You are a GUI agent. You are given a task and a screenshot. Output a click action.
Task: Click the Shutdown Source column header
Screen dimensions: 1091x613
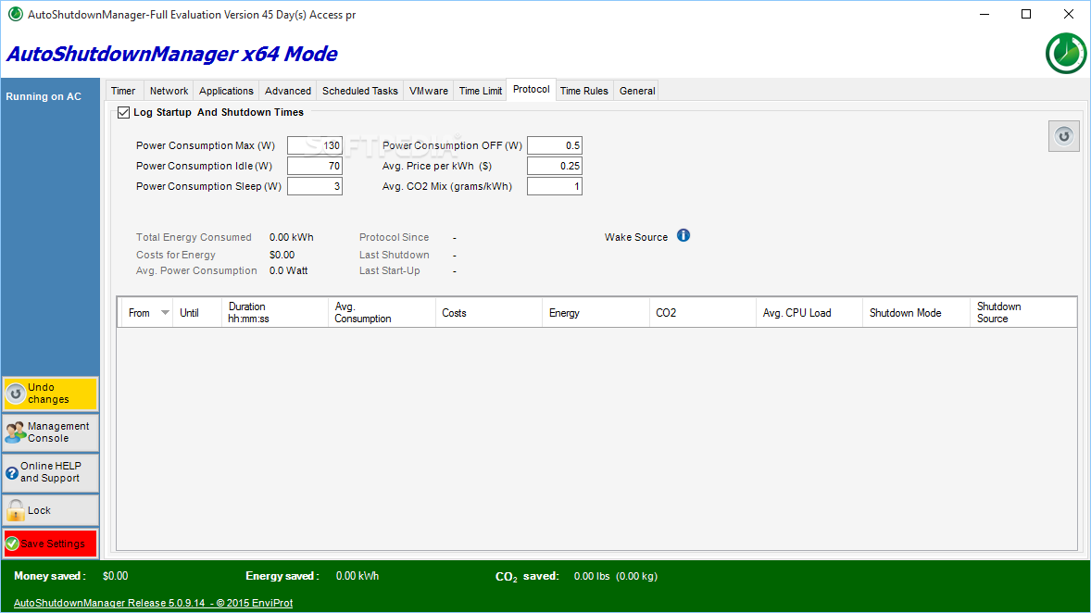point(1023,312)
